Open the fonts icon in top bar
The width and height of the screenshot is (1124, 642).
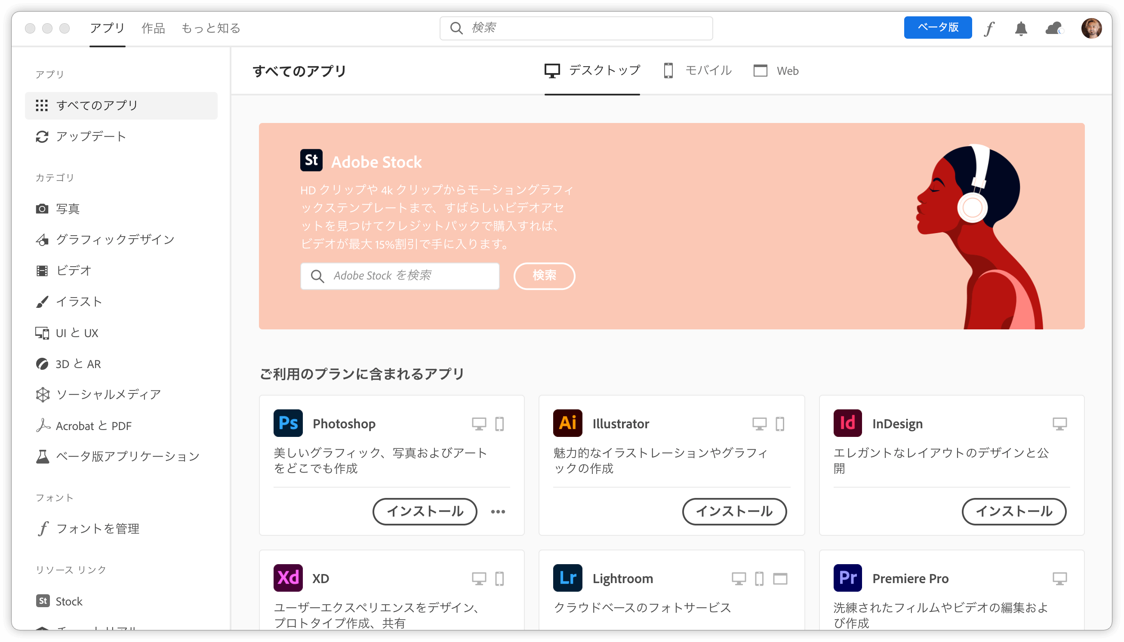coord(989,28)
